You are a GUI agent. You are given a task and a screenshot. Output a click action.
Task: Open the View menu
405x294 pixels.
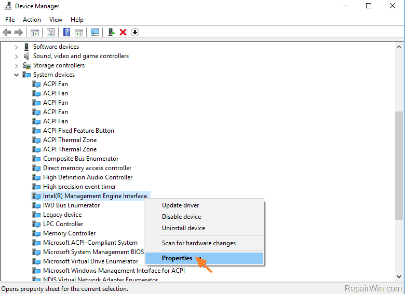point(56,20)
